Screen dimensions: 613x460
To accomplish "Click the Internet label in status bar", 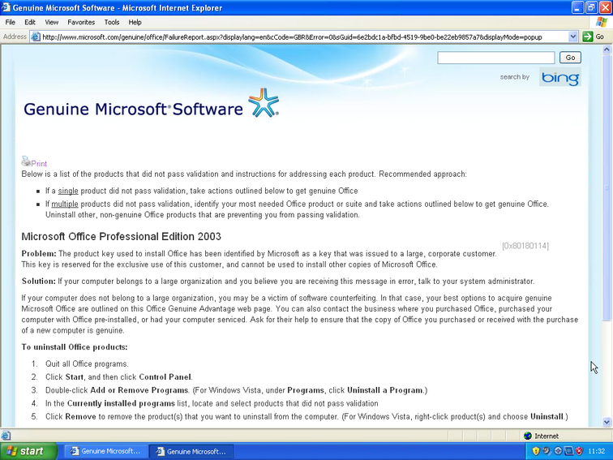I will tap(547, 436).
